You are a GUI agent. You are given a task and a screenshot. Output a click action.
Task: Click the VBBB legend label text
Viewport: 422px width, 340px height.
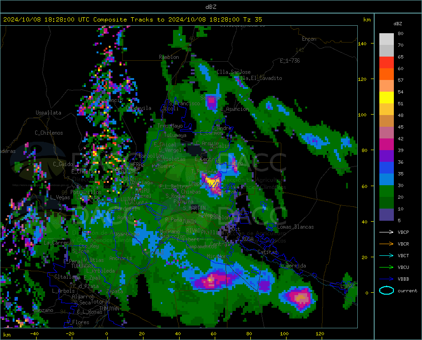(x=403, y=279)
